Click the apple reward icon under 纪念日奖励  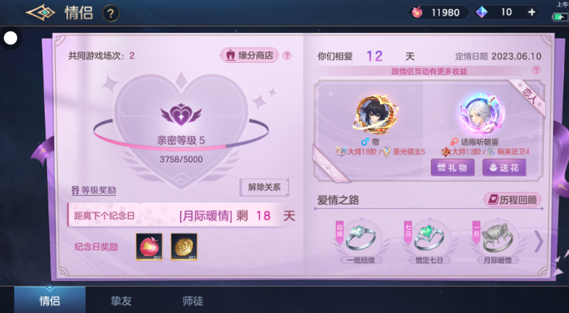pyautogui.click(x=149, y=247)
